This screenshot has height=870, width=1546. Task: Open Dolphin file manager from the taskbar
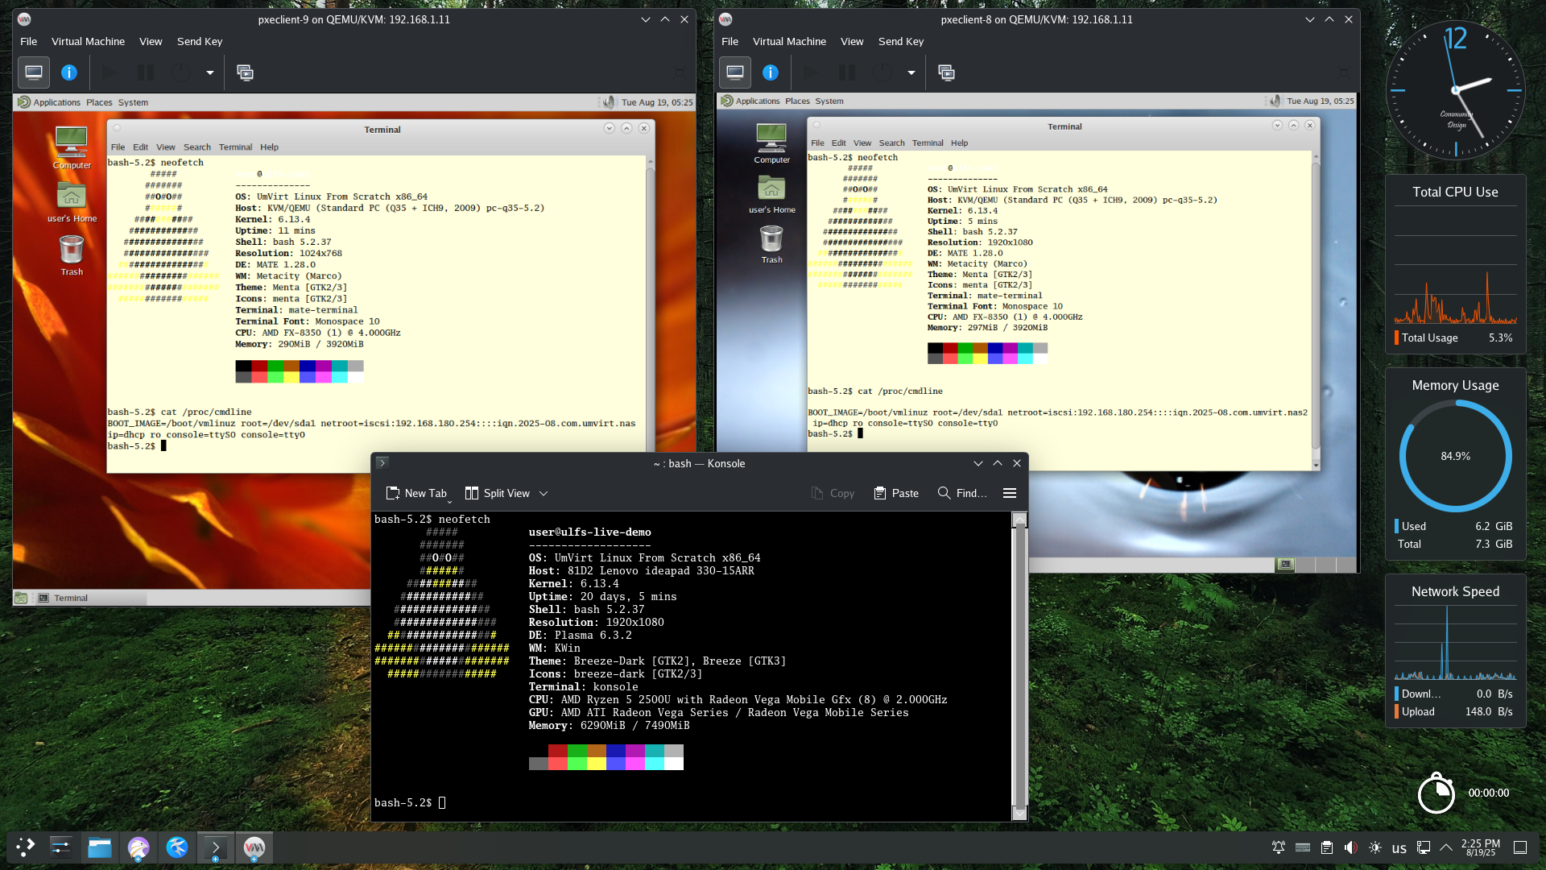[x=100, y=847]
